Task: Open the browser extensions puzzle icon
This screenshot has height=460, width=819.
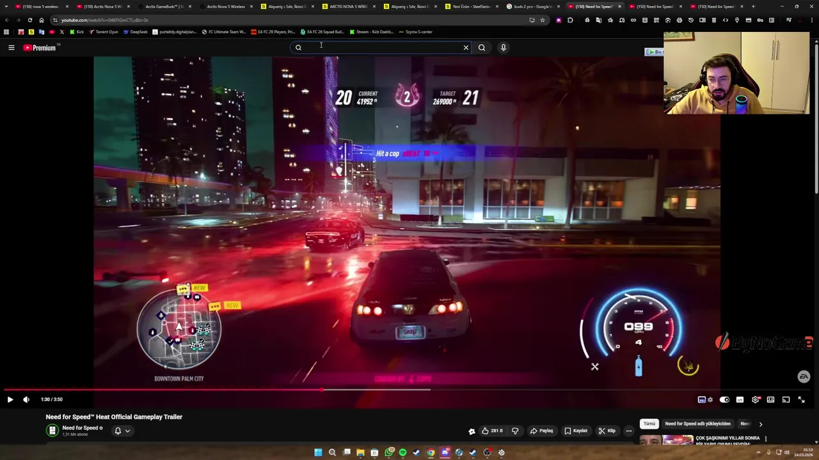Action: pyautogui.click(x=570, y=20)
